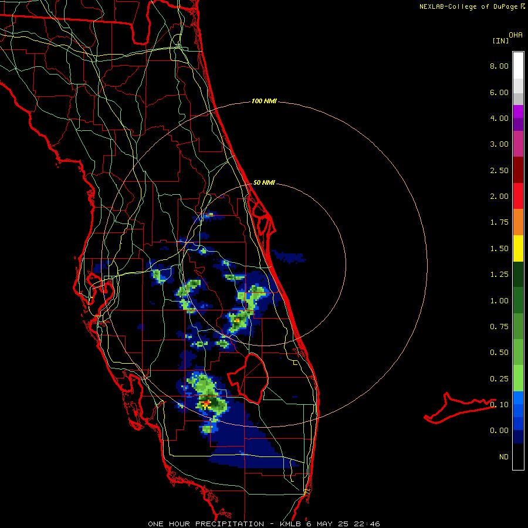The width and height of the screenshot is (528, 528).
Task: Select the 0.00 legend value
Action: 499,431
